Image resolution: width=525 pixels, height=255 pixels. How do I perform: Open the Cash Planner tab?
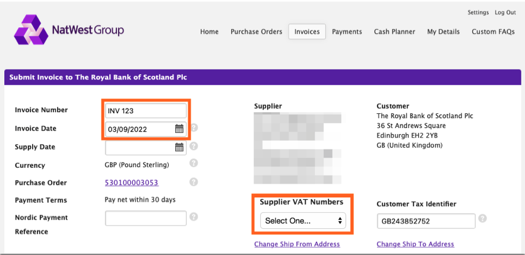pos(394,32)
